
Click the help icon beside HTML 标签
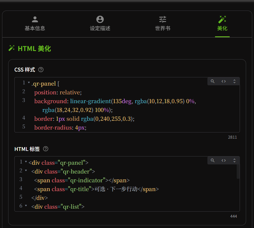[x=45, y=149]
